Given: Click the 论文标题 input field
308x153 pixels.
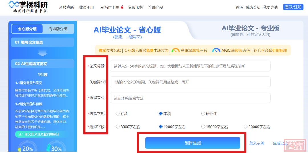Looking at the screenshot, I should 190,66.
